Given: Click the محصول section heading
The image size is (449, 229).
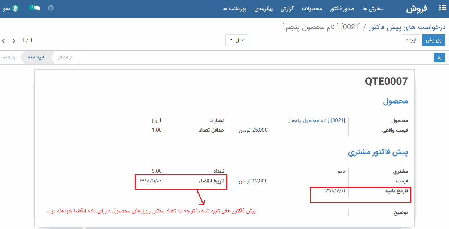Looking at the screenshot, I should pyautogui.click(x=395, y=101).
